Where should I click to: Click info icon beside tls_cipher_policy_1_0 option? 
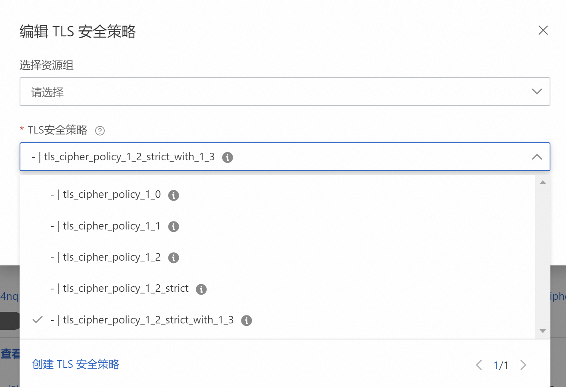pyautogui.click(x=173, y=195)
